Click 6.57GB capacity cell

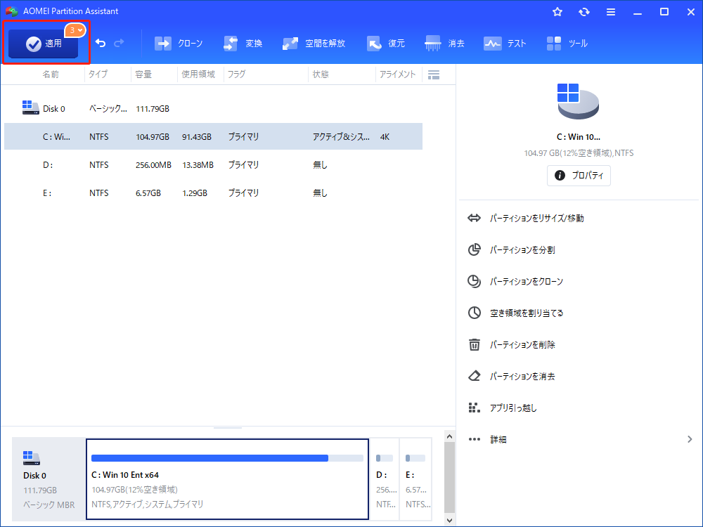click(x=148, y=194)
